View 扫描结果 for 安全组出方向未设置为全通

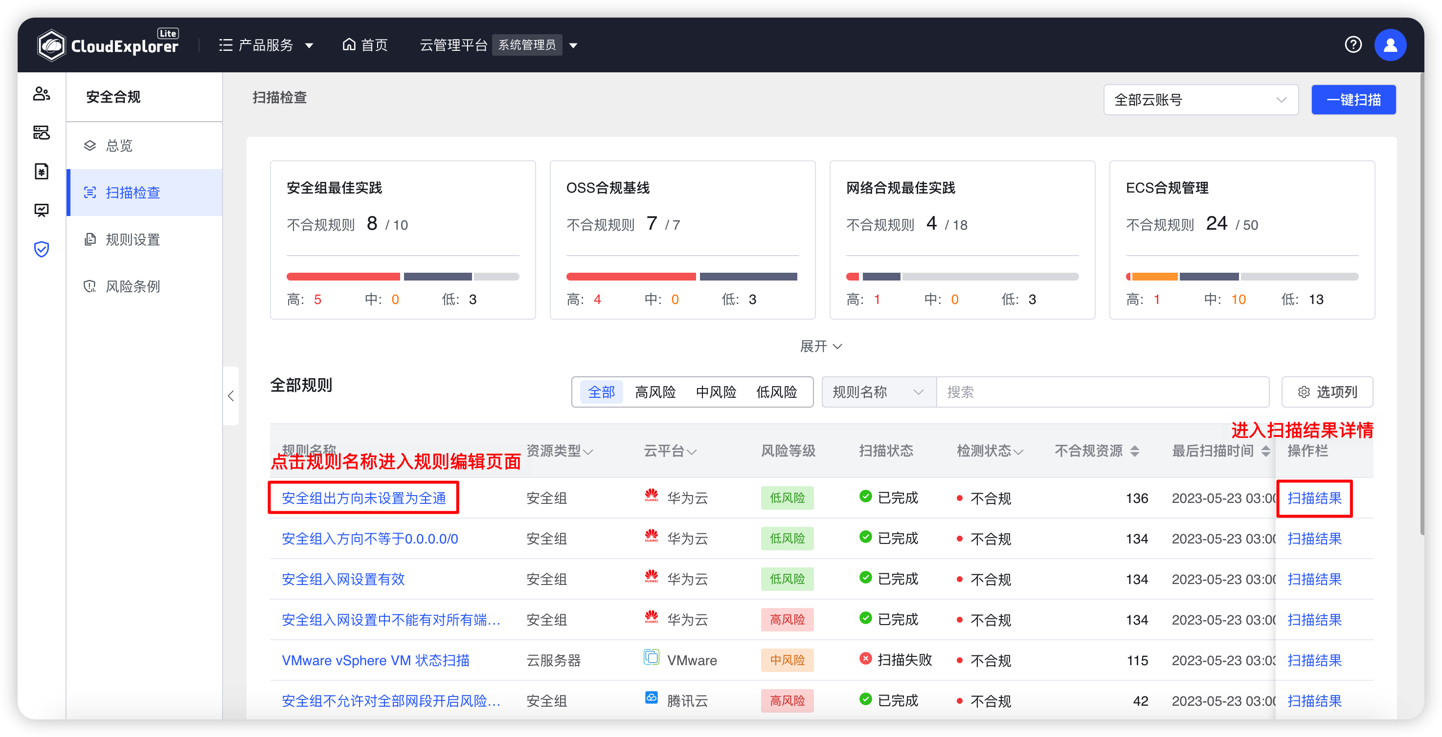[x=1314, y=498]
